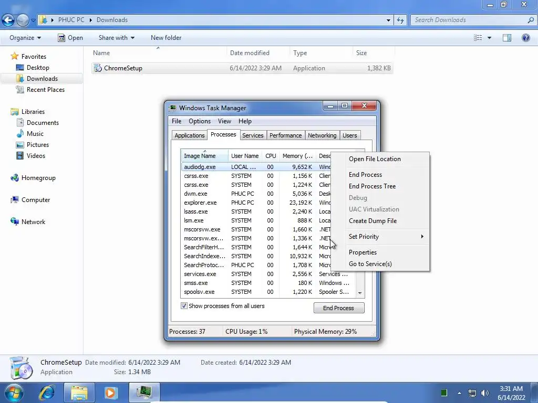Open Task Manager View menu

click(224, 121)
